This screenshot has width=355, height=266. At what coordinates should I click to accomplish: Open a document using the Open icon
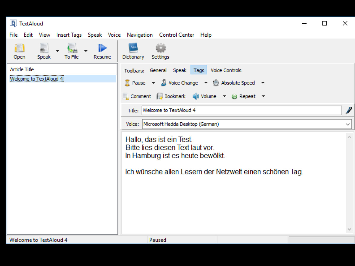click(x=19, y=51)
